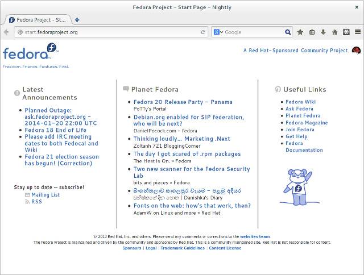Open the Sinhala-titled Danishka's Diary post

pos(187,191)
